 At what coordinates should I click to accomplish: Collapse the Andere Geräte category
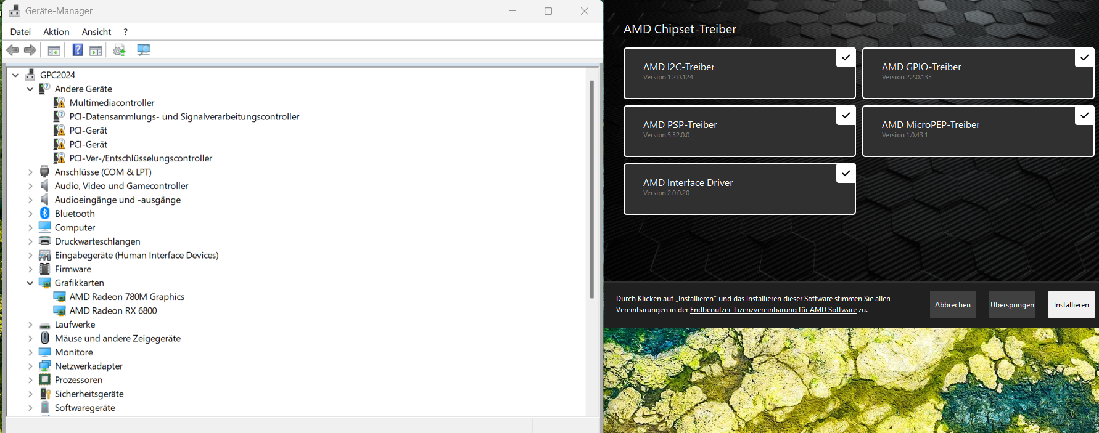(30, 89)
